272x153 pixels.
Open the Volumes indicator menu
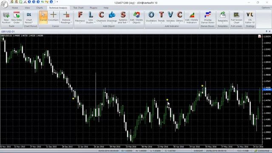(170, 17)
